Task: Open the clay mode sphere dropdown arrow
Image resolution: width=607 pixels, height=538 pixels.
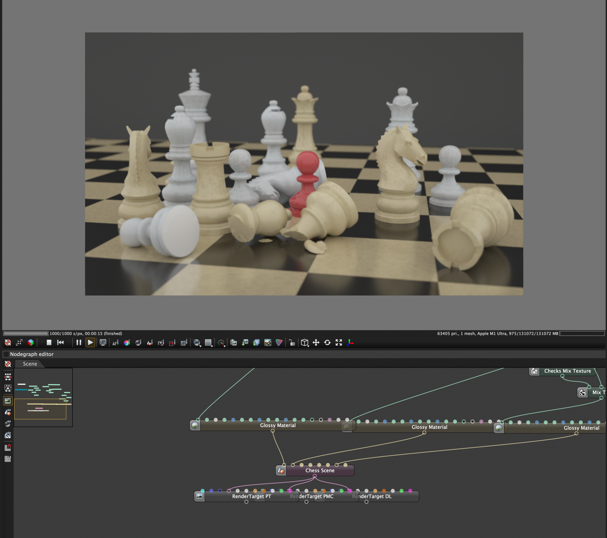Action: (200, 346)
